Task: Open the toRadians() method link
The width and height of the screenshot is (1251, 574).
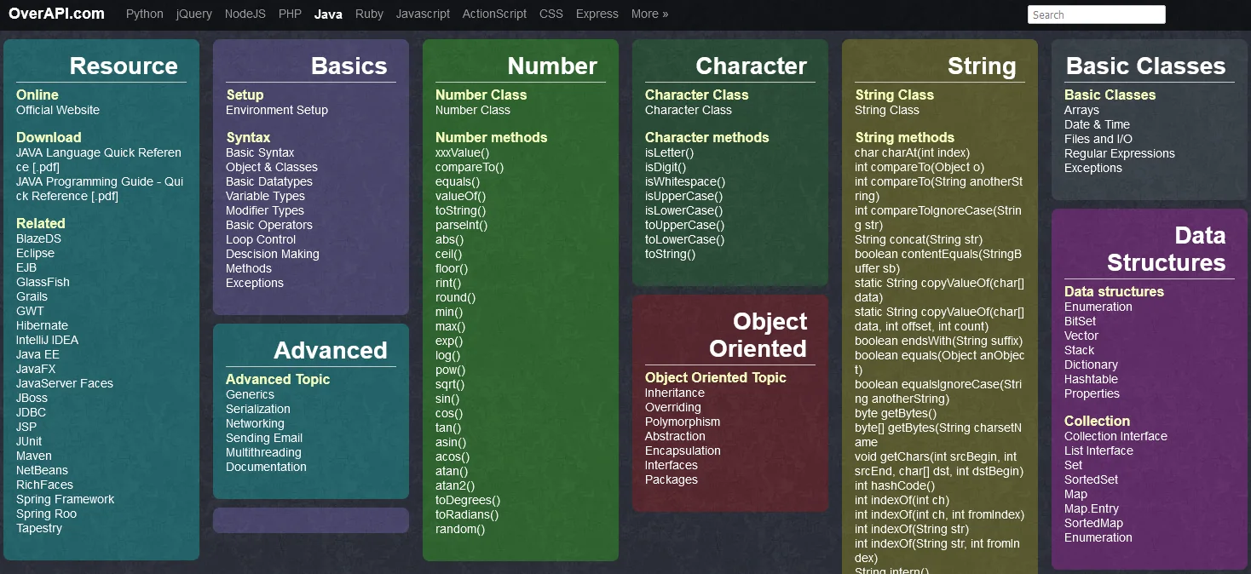Action: 467,514
